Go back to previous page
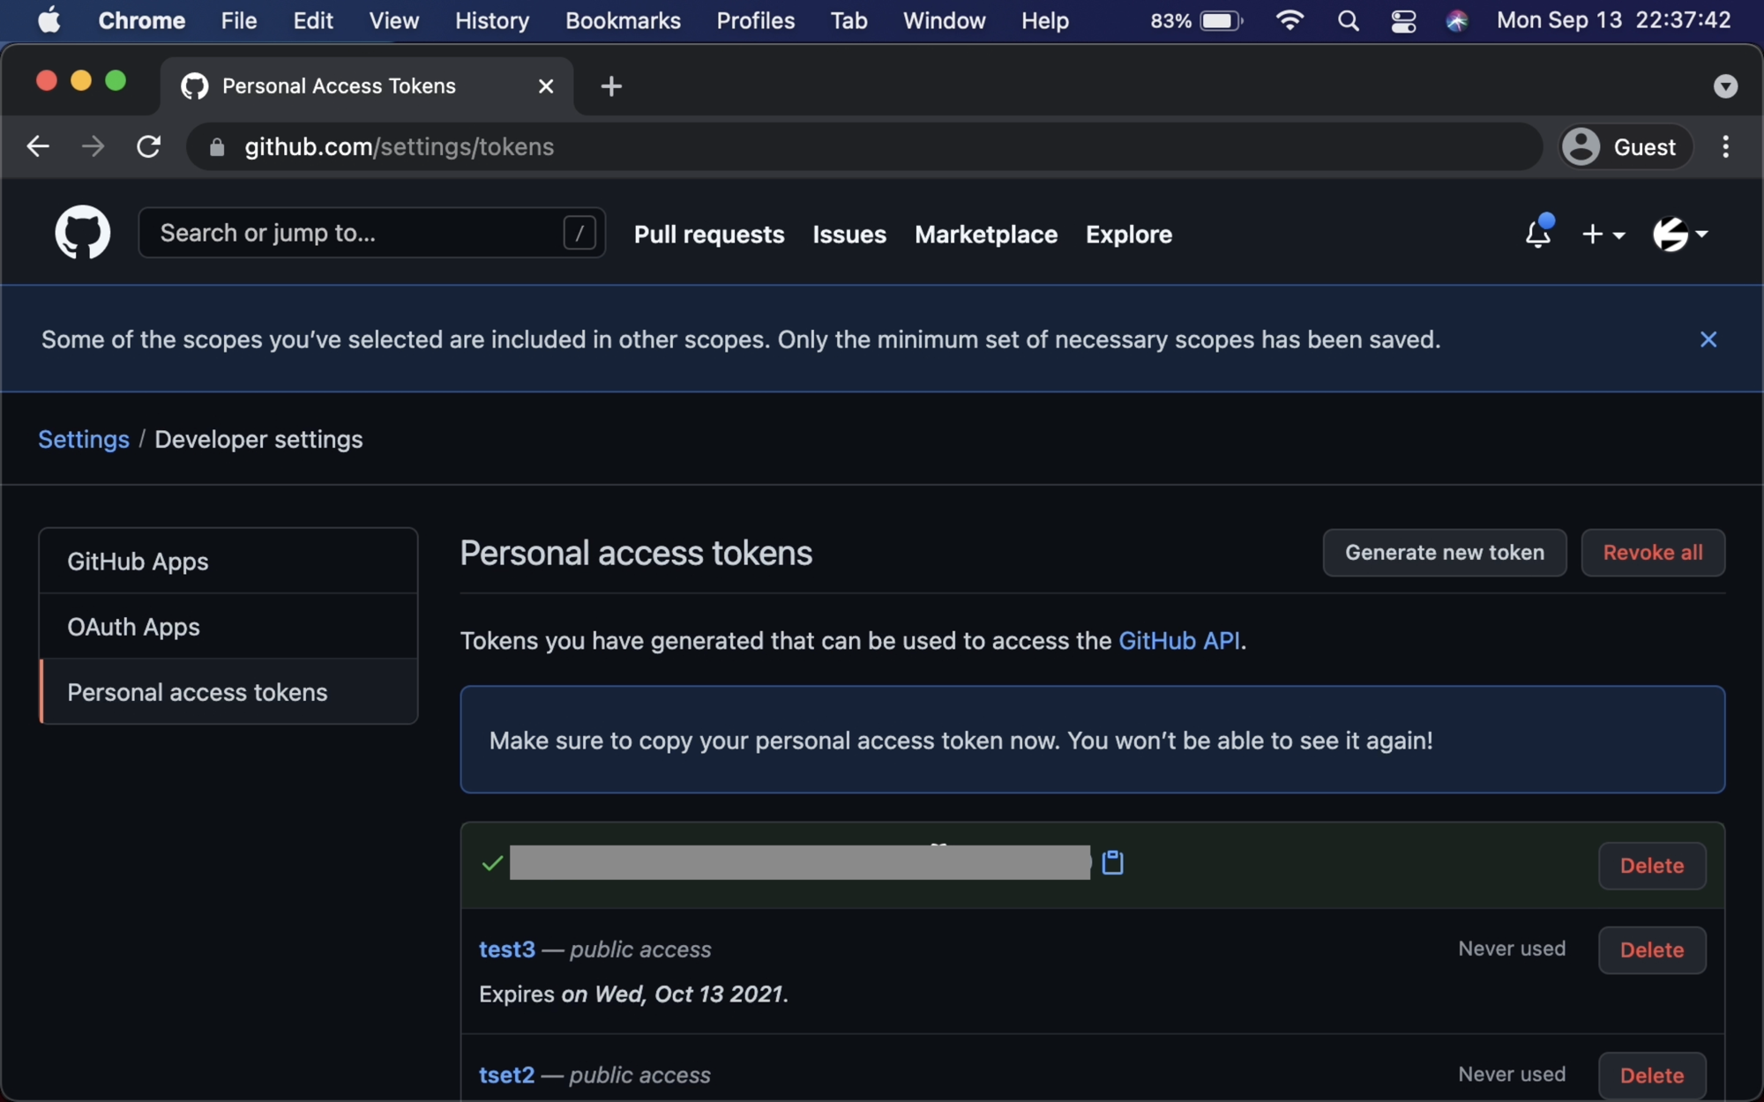Viewport: 1764px width, 1102px height. 38,146
